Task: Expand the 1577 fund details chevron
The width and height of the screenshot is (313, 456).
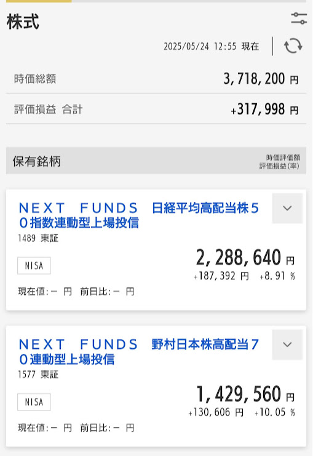Action: click(287, 345)
